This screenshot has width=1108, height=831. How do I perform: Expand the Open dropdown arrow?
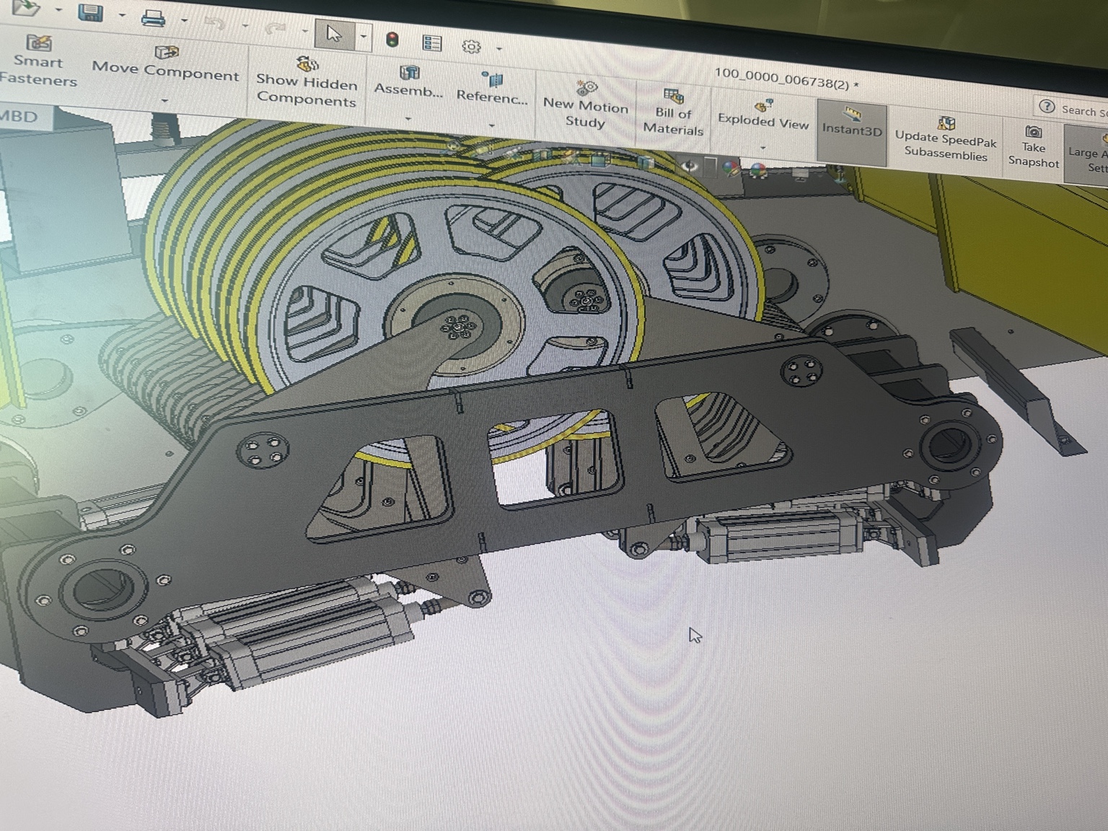[x=58, y=10]
